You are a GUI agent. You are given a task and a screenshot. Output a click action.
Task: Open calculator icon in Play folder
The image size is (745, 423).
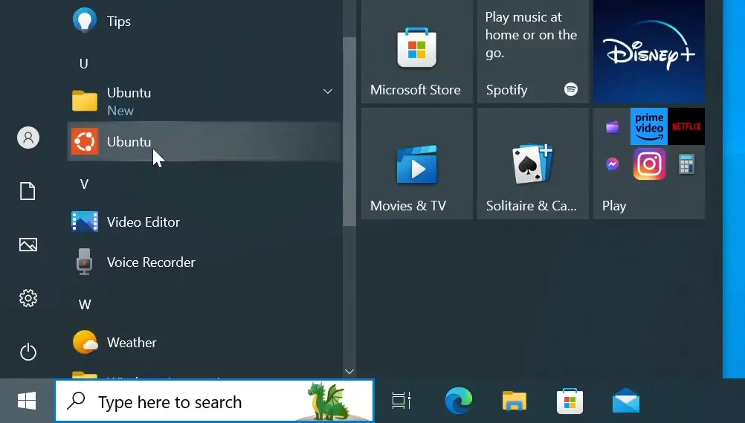click(x=686, y=164)
